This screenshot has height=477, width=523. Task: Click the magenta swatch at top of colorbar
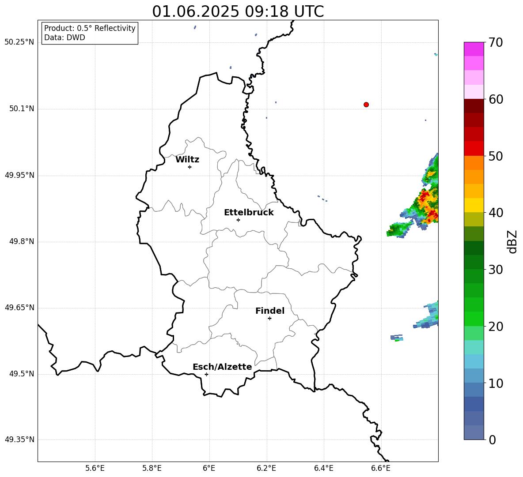474,49
